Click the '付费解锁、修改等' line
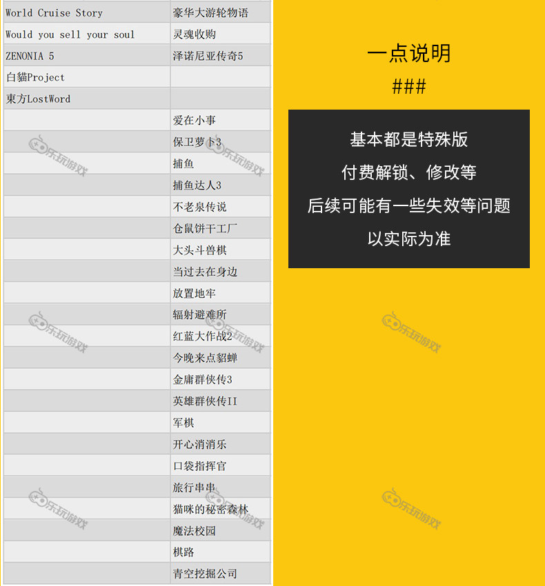The width and height of the screenshot is (545, 586). (409, 172)
